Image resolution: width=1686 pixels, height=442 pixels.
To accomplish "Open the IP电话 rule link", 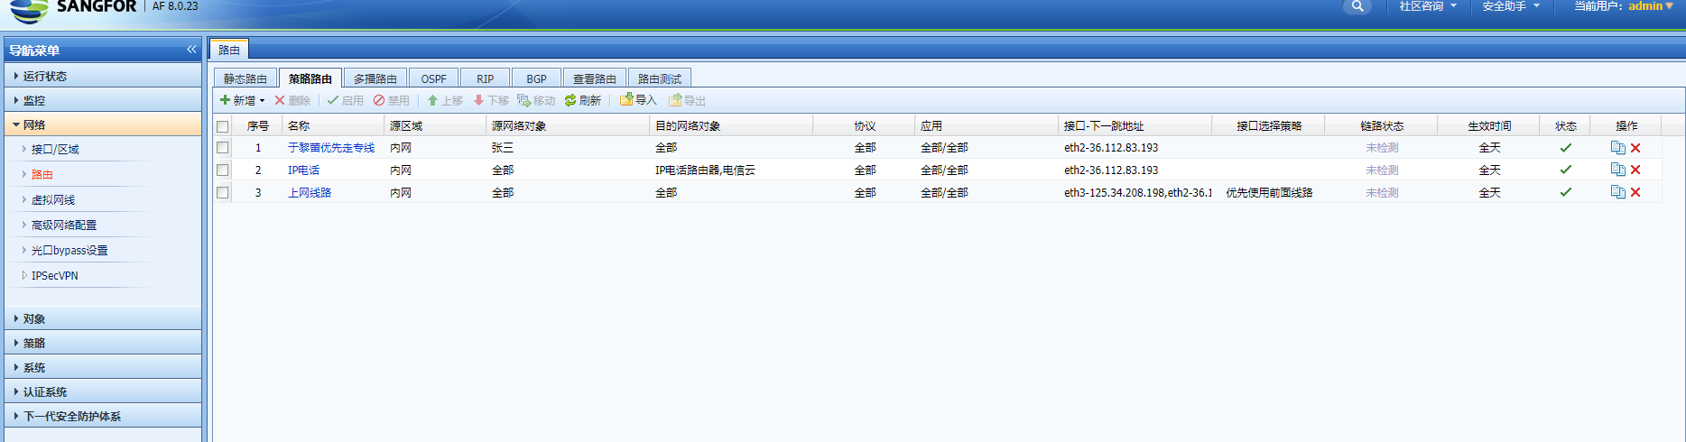I will [304, 170].
